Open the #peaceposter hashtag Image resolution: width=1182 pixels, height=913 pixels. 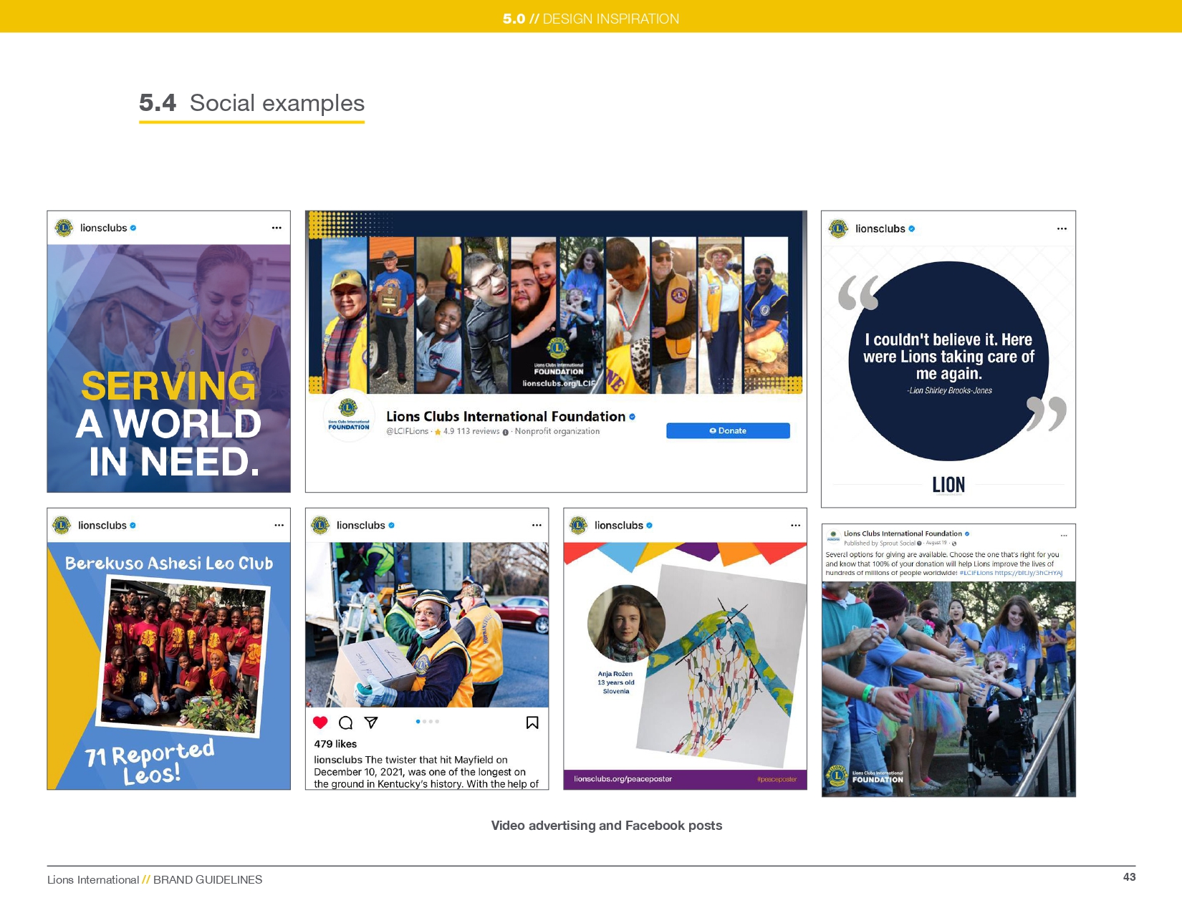777,779
